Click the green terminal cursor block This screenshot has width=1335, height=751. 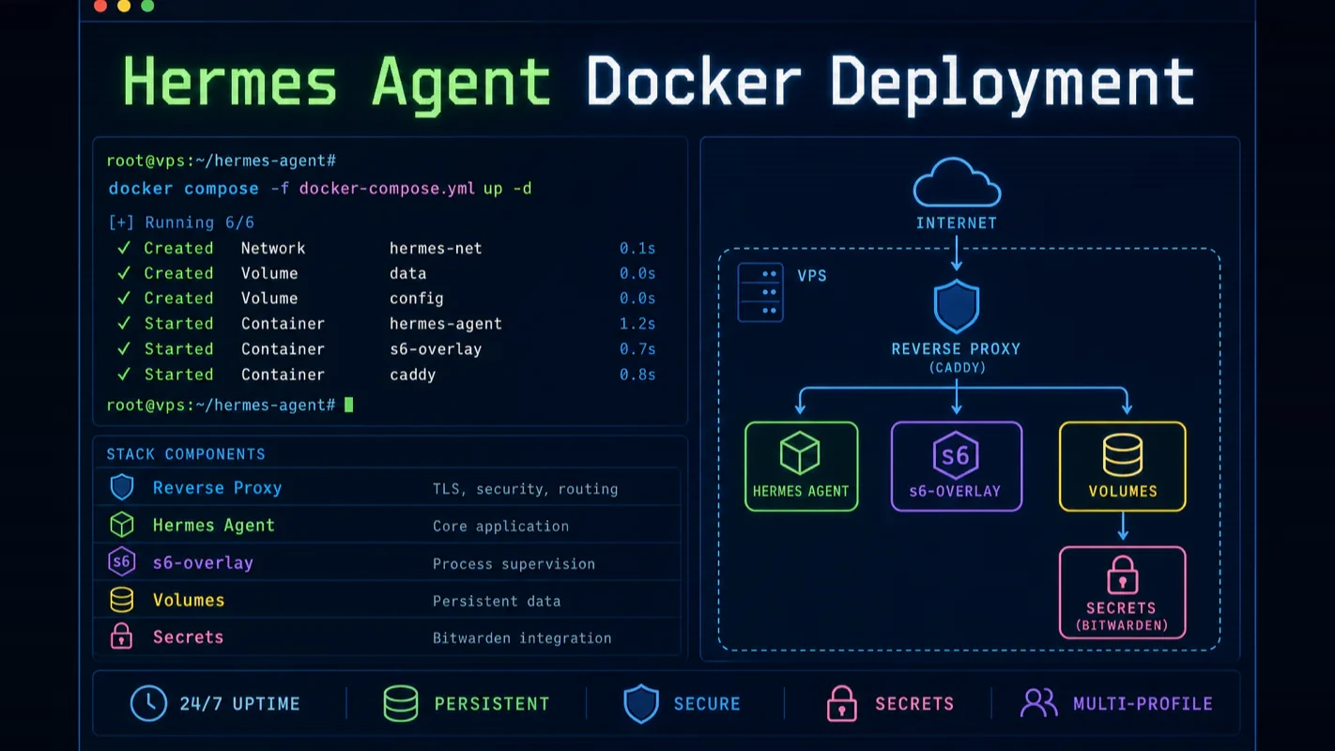click(348, 405)
